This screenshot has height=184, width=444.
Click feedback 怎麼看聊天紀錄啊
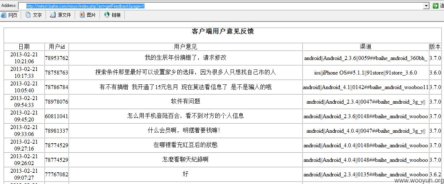pyautogui.click(x=185, y=159)
